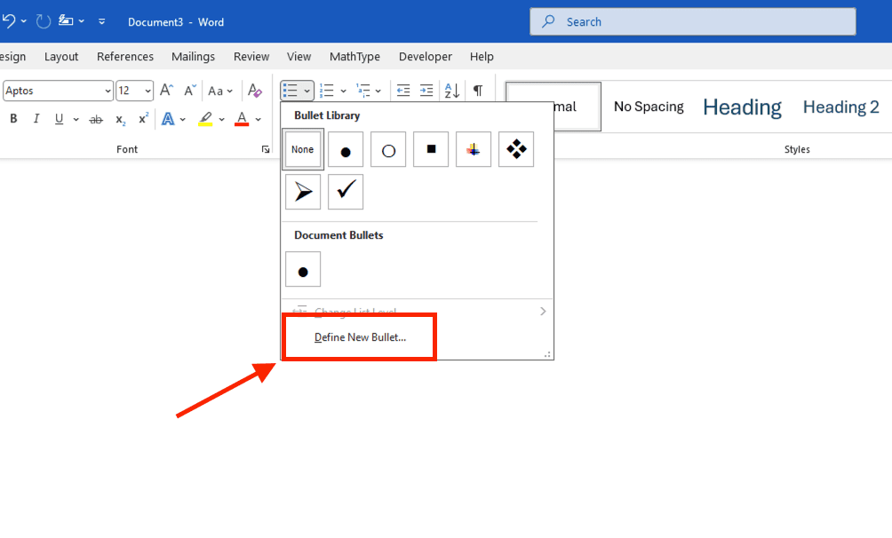Open the underline style dropdown arrow
The height and width of the screenshot is (538, 892).
pos(76,120)
